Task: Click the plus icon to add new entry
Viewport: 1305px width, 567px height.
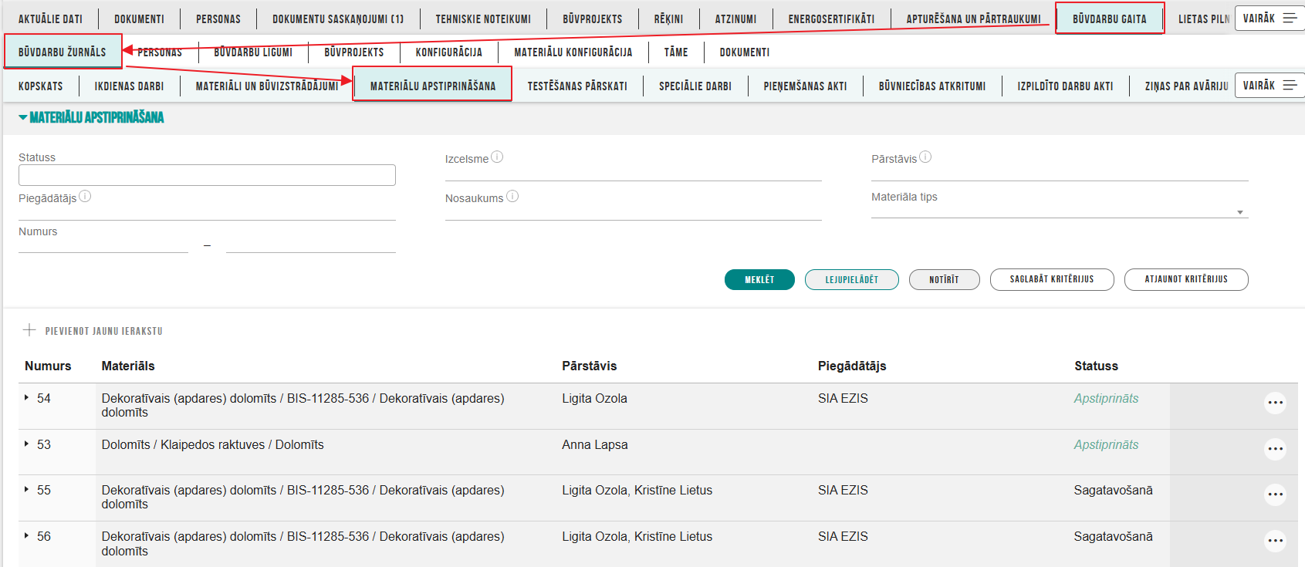Action: click(x=29, y=330)
